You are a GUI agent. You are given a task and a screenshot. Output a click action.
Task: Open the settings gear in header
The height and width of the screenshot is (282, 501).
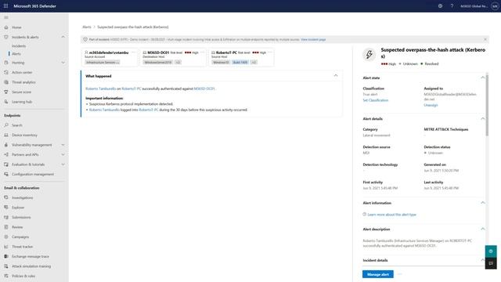pyautogui.click(x=440, y=5)
